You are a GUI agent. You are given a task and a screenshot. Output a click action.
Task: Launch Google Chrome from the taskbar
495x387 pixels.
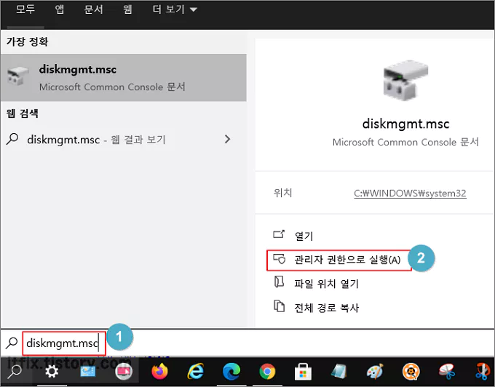[267, 372]
